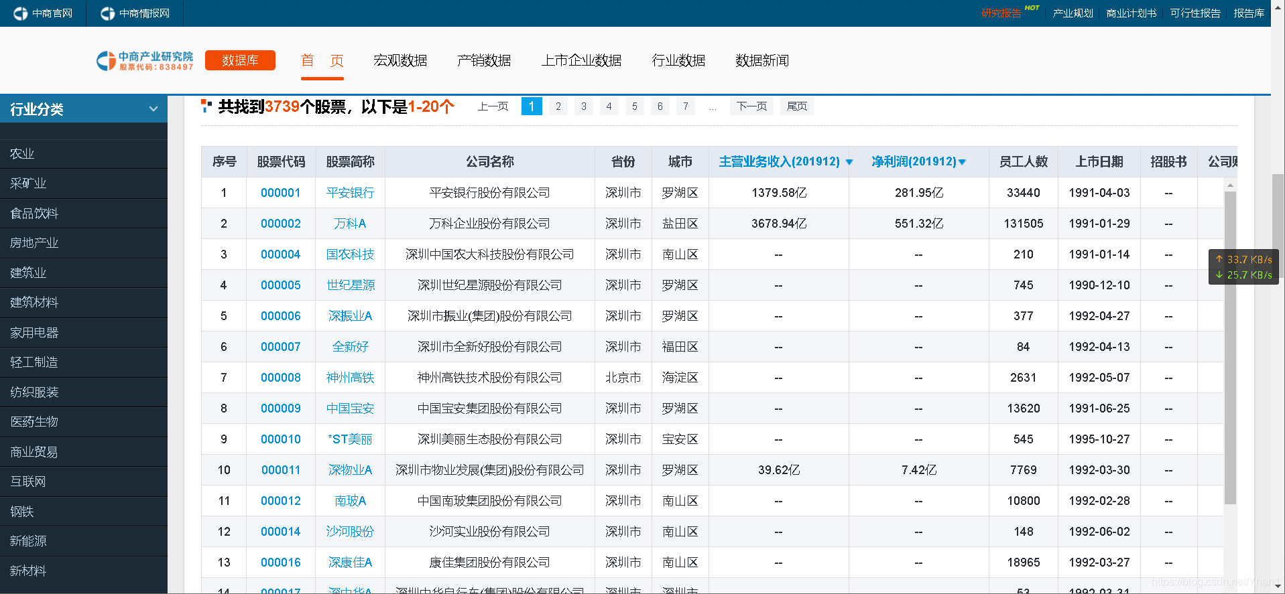Open the 产销数据 menu
This screenshot has width=1285, height=594.
pos(484,61)
